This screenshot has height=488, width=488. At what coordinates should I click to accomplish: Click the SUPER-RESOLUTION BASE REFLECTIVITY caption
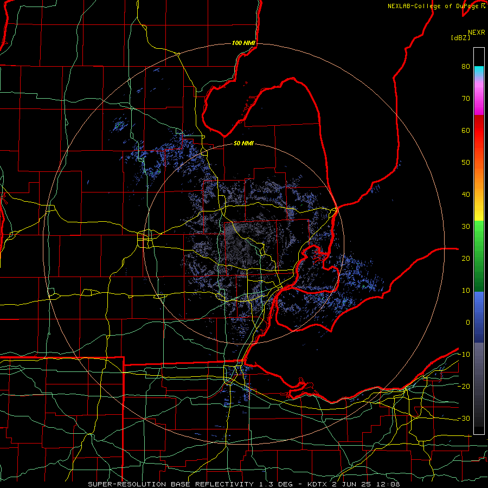171,484
